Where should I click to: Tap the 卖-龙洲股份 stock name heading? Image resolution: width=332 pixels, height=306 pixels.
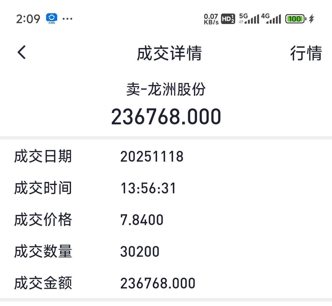166,89
